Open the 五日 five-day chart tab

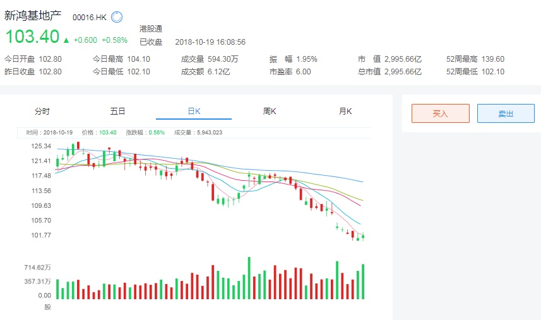(118, 111)
